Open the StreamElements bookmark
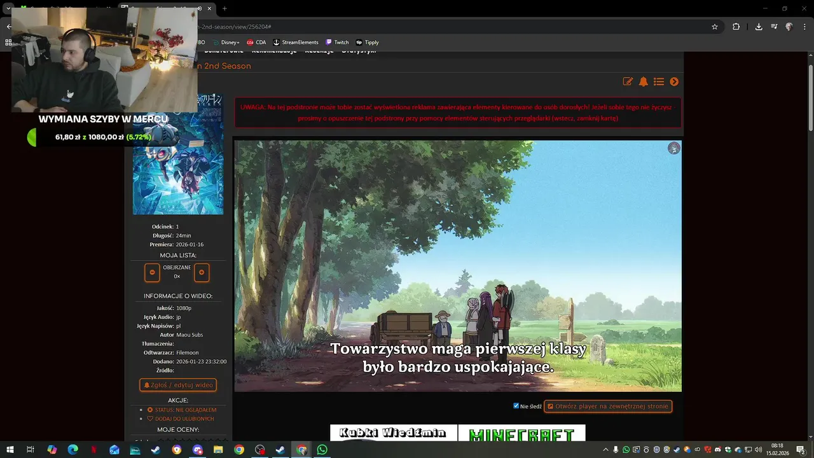 [x=296, y=43]
